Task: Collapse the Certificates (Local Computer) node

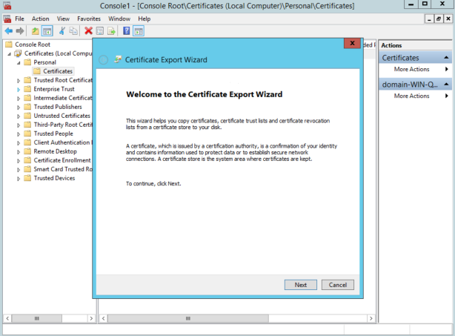Action: pos(10,54)
